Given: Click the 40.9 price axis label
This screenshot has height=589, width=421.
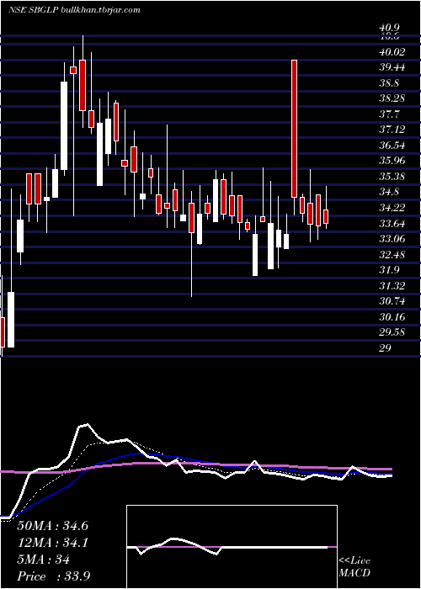Looking at the screenshot, I should click(389, 28).
